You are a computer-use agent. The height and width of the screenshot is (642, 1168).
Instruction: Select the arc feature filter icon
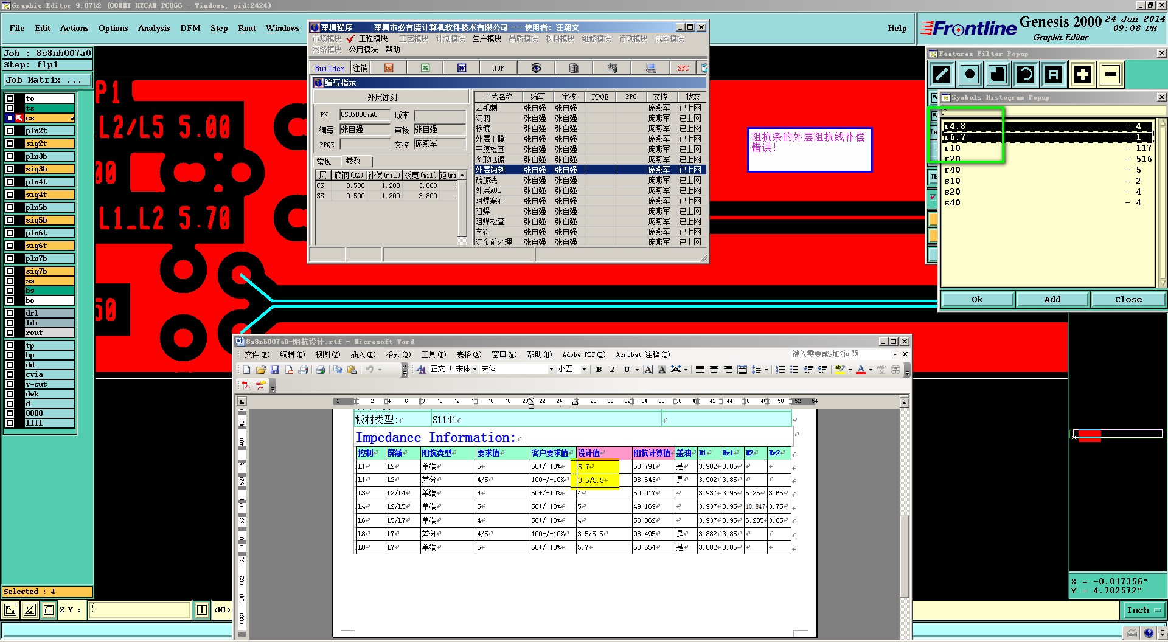coord(1026,74)
